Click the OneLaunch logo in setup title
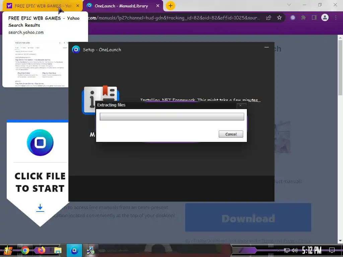The width and height of the screenshot is (343, 257). tap(76, 50)
